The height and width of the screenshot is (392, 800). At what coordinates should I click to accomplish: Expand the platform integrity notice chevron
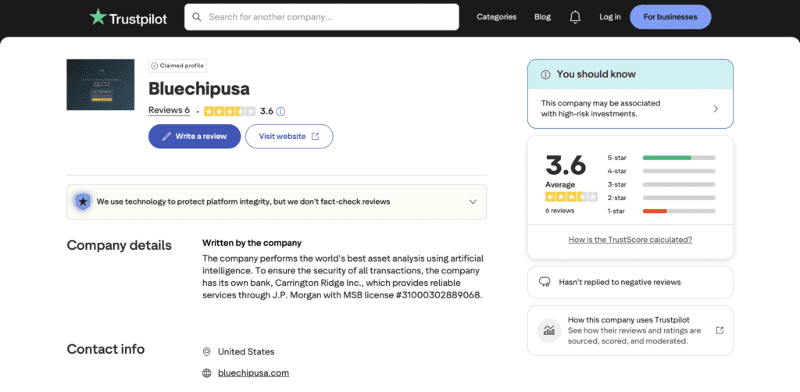(473, 201)
